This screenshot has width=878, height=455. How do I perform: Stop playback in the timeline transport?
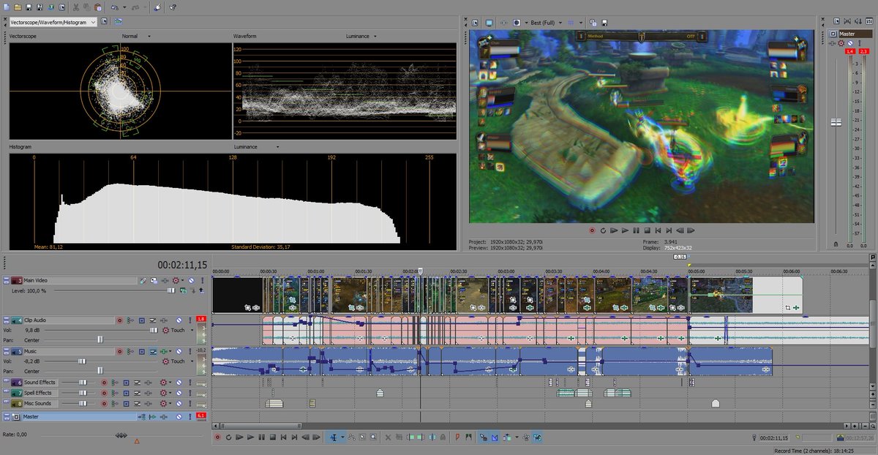pyautogui.click(x=272, y=437)
